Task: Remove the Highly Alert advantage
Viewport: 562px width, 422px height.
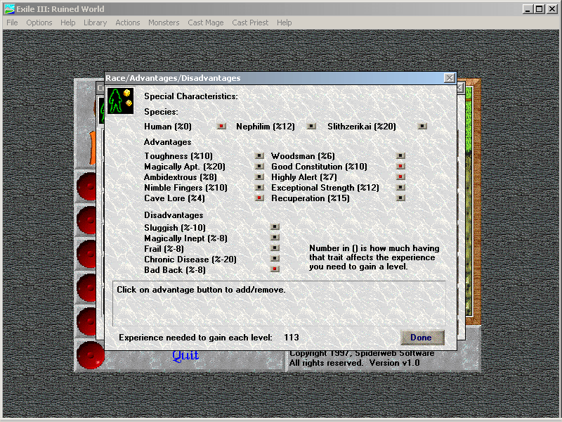Action: (400, 177)
